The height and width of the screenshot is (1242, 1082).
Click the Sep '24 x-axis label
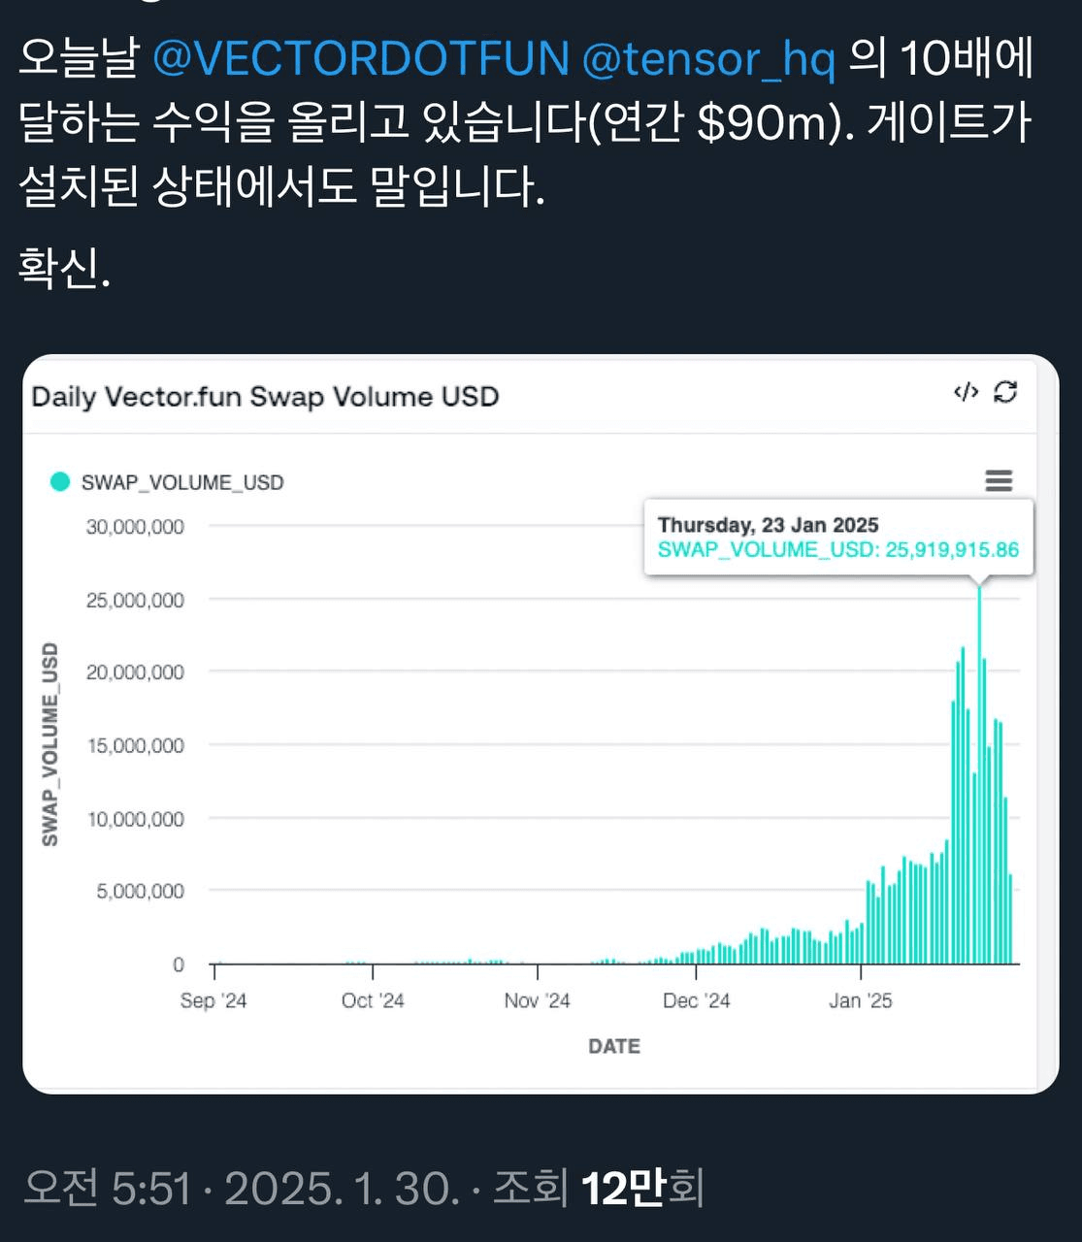tap(213, 1000)
